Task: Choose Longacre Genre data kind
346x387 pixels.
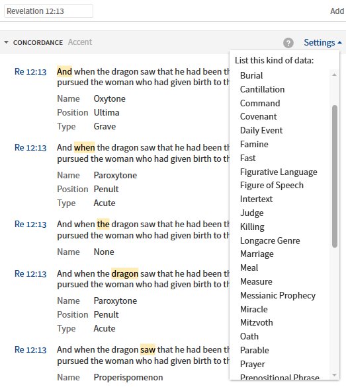Action: pos(270,240)
